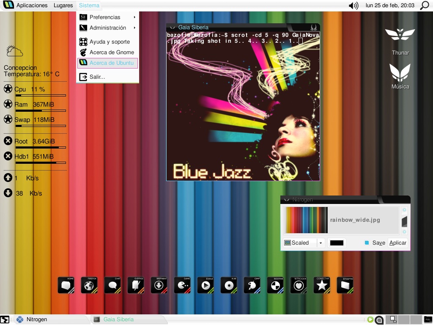The image size is (433, 325).
Task: Choose Acerca de Gnome
Action: tap(108, 52)
